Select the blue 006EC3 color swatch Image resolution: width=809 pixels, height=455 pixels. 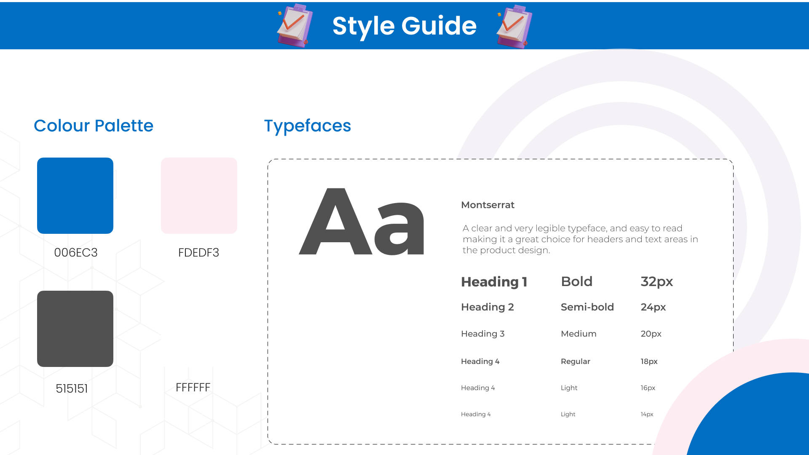click(75, 195)
